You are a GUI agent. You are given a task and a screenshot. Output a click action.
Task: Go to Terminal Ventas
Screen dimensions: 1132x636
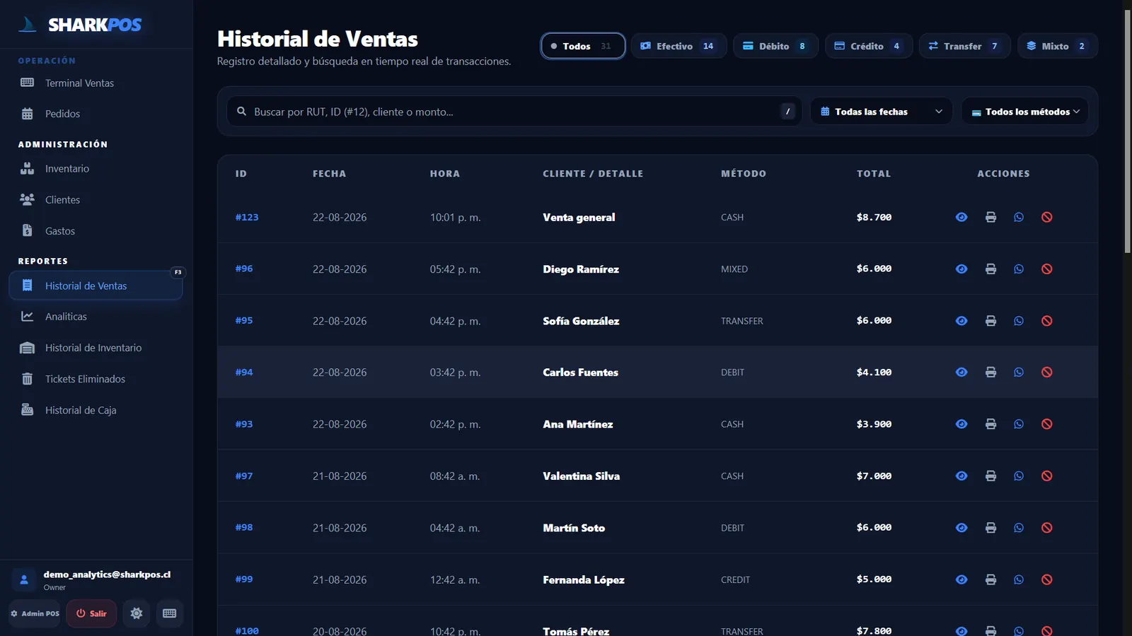coord(96,83)
